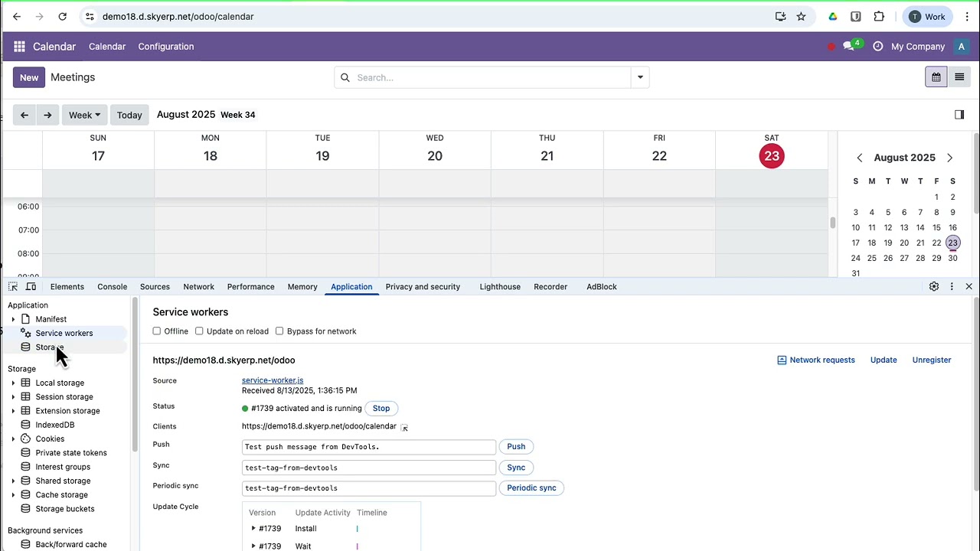This screenshot has height=551, width=980.
Task: Enable Bypass for network checkbox
Action: click(x=279, y=331)
